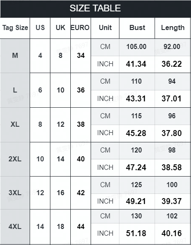Click EURO size 44 cell
Screen dimensions: 191x245
coord(81,226)
